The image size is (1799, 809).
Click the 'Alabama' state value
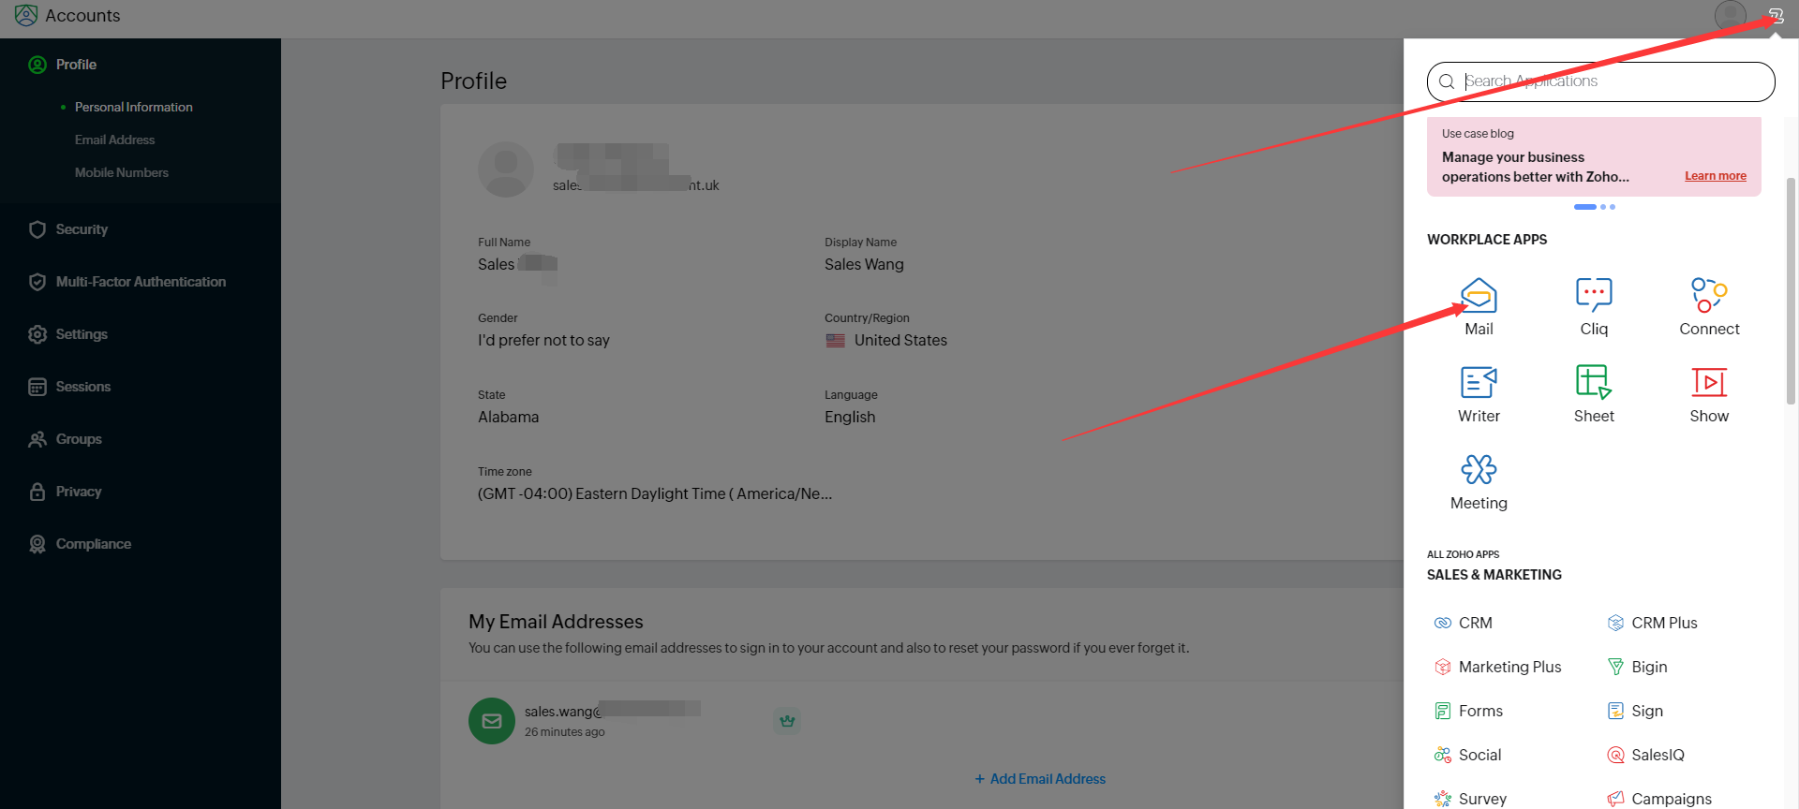click(509, 418)
